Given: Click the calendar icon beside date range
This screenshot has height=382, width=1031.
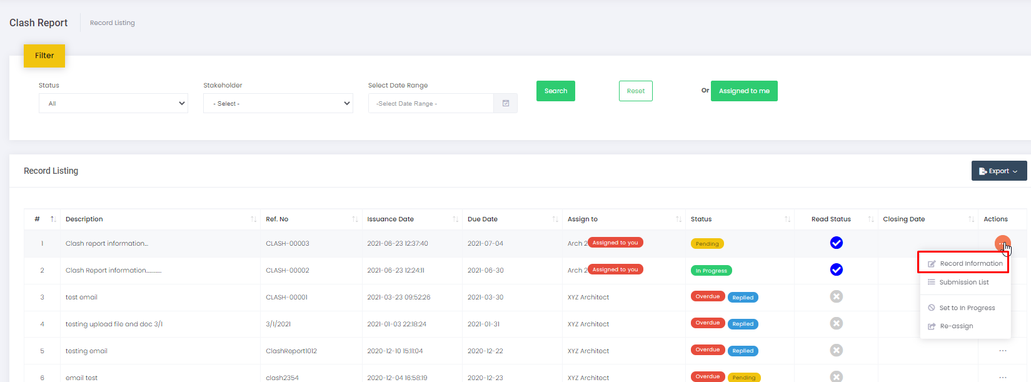Looking at the screenshot, I should pos(505,103).
